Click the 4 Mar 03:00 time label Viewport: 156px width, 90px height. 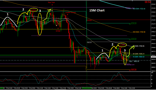tap(9, 88)
